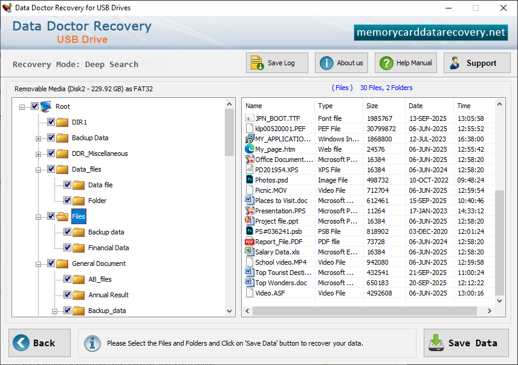The height and width of the screenshot is (365, 518).
Task: Click the klp00520001.PEF file icon
Action: pyautogui.click(x=249, y=129)
